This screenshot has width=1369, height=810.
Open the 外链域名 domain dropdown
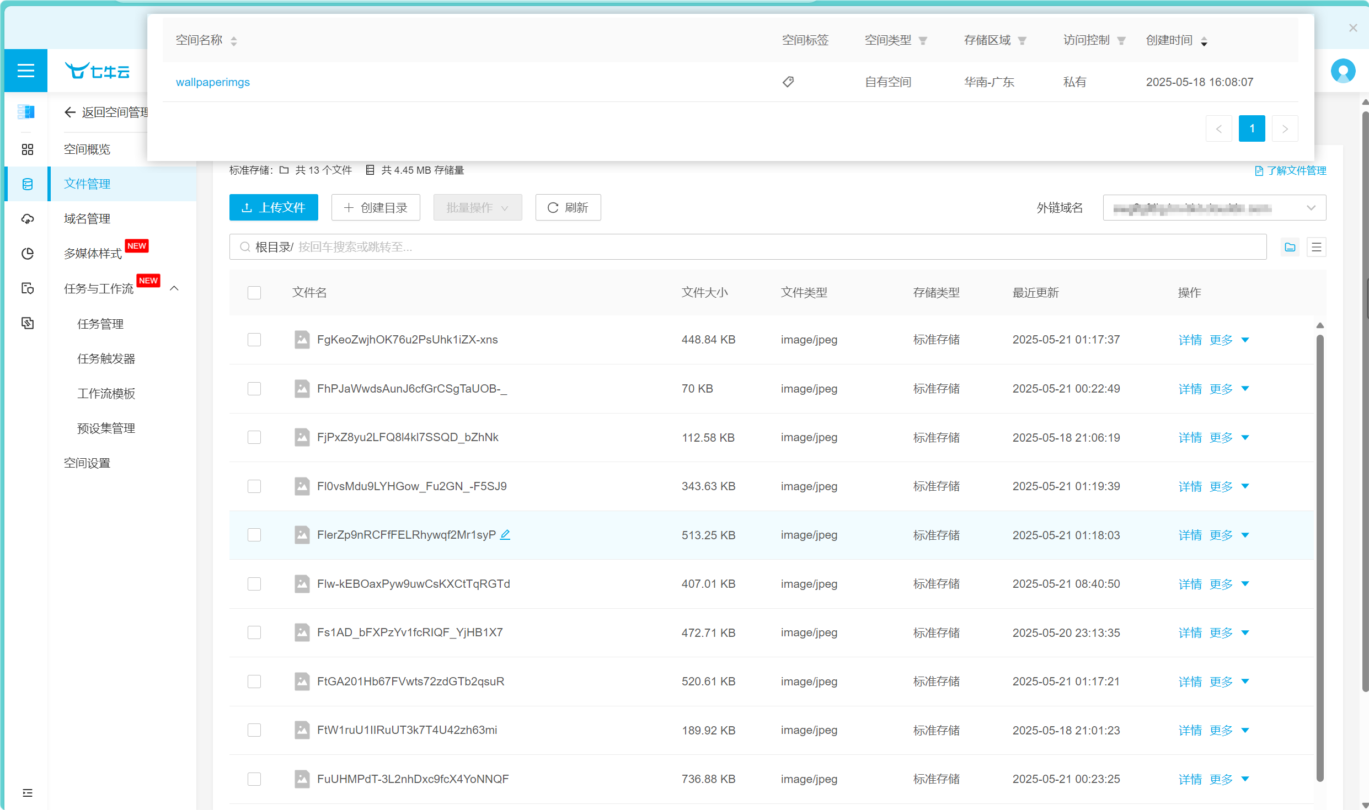[x=1214, y=208]
